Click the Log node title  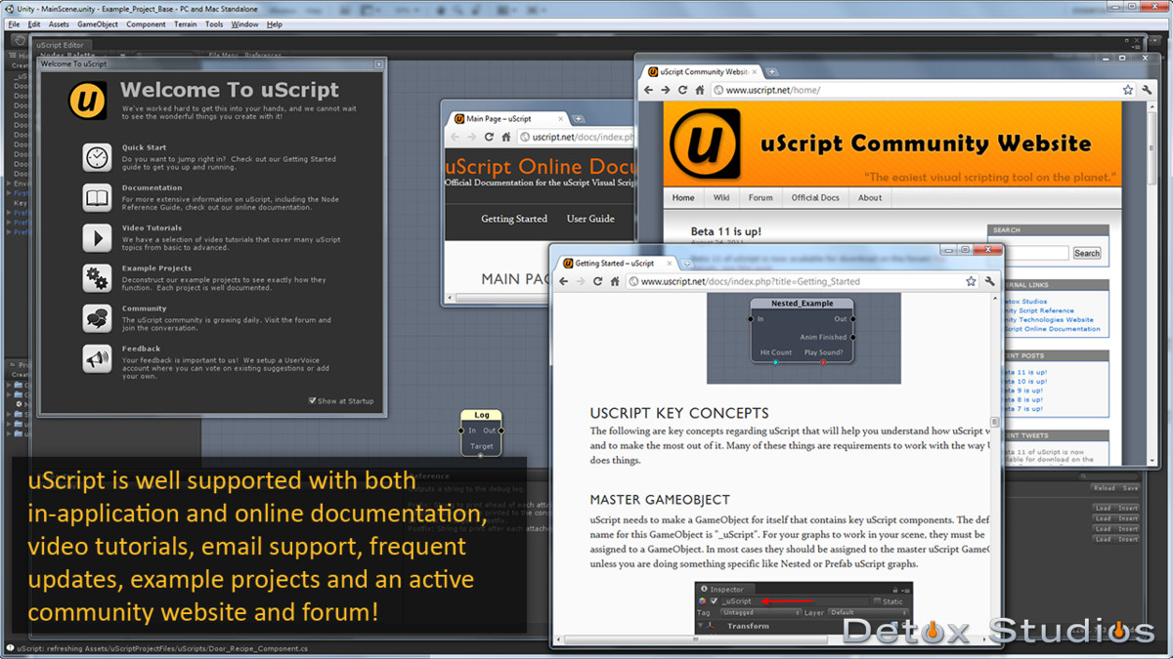482,415
